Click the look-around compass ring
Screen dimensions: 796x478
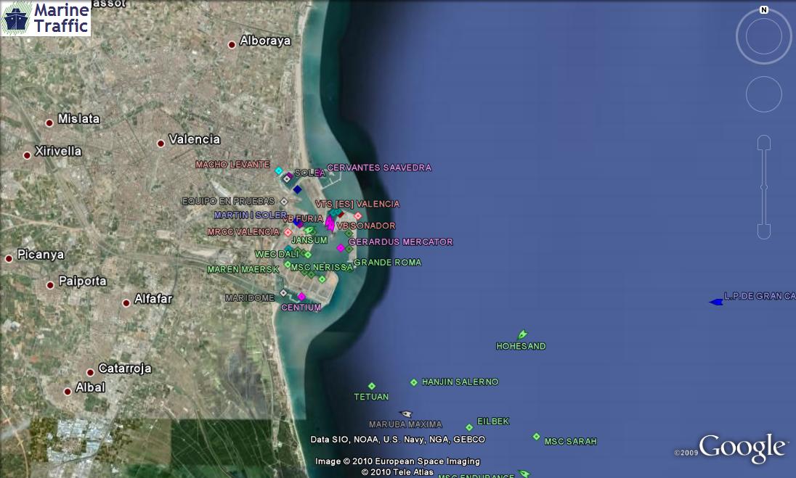(763, 36)
